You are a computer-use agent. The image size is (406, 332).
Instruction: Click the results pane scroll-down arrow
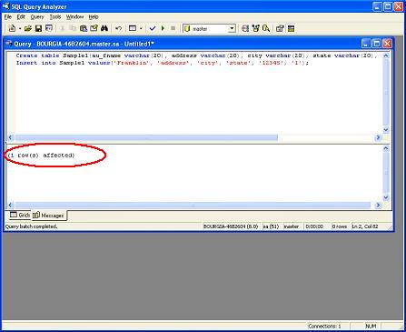(386, 197)
